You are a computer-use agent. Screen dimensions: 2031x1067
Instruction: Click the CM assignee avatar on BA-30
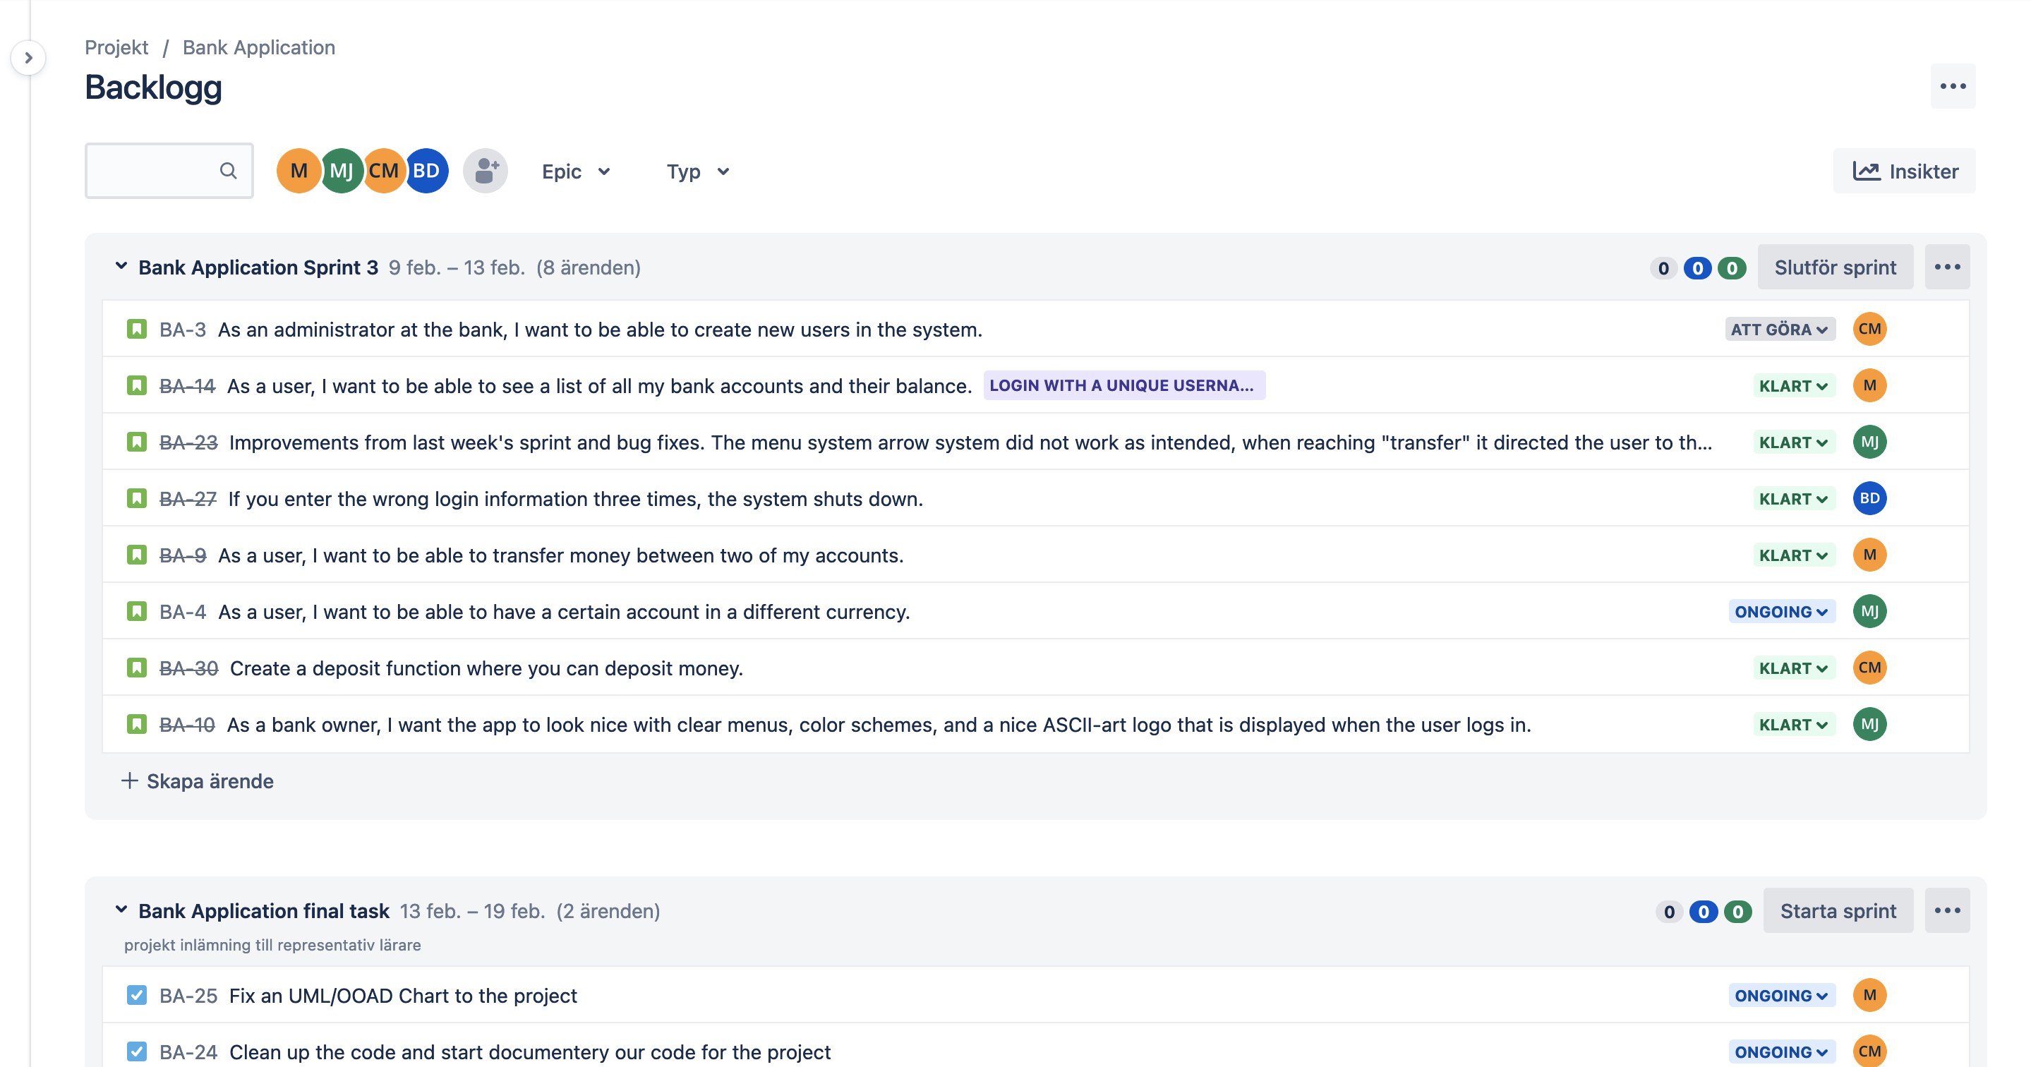[x=1869, y=668]
